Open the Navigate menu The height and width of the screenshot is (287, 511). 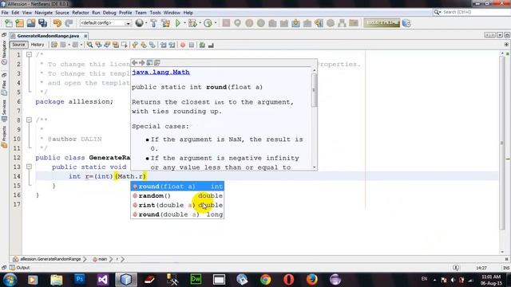(x=44, y=13)
